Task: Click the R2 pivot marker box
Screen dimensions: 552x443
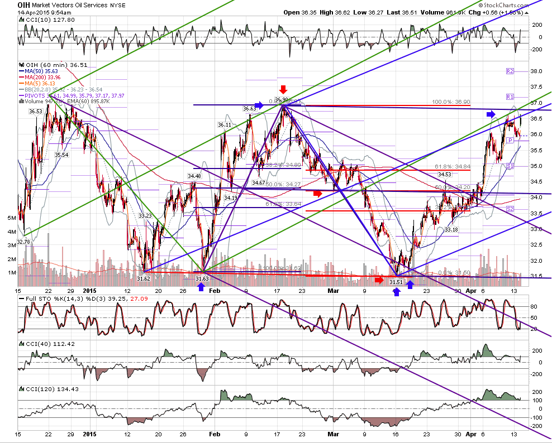Action: [x=510, y=71]
